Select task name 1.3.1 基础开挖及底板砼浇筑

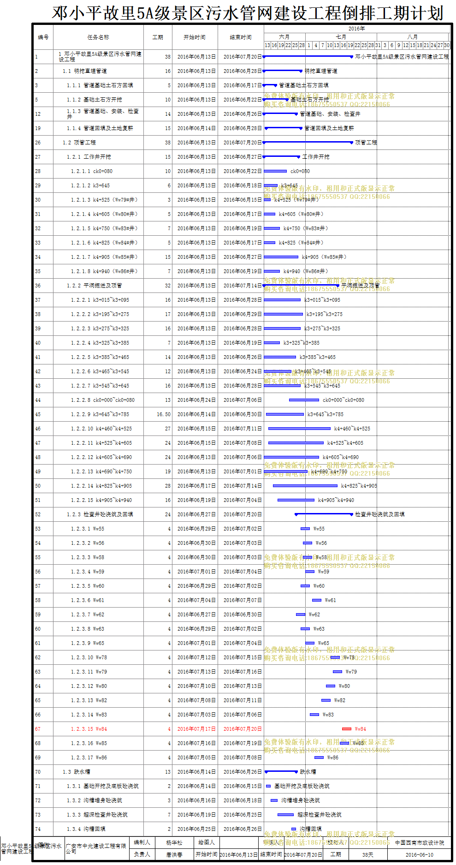tap(102, 786)
